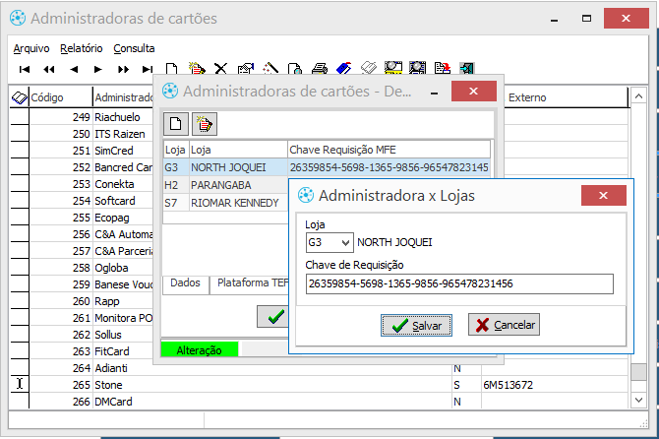Open the Consulta menu
659x439 pixels.
134,48
